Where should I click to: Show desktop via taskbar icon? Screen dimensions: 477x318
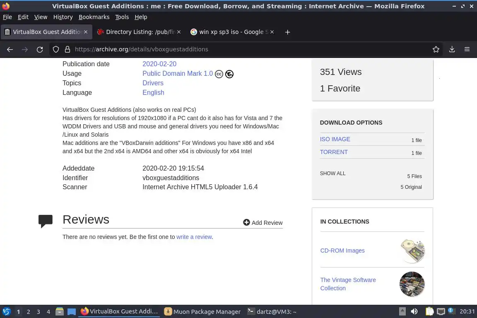[72, 312]
